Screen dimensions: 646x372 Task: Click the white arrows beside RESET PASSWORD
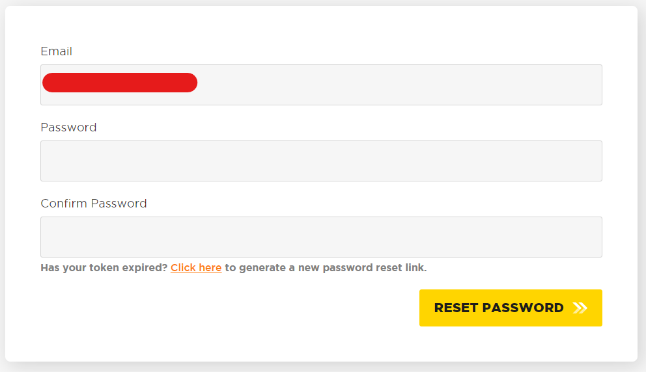[x=580, y=308]
